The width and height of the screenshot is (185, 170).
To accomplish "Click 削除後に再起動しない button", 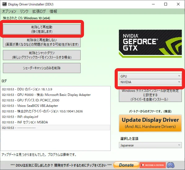I will coord(42,42).
